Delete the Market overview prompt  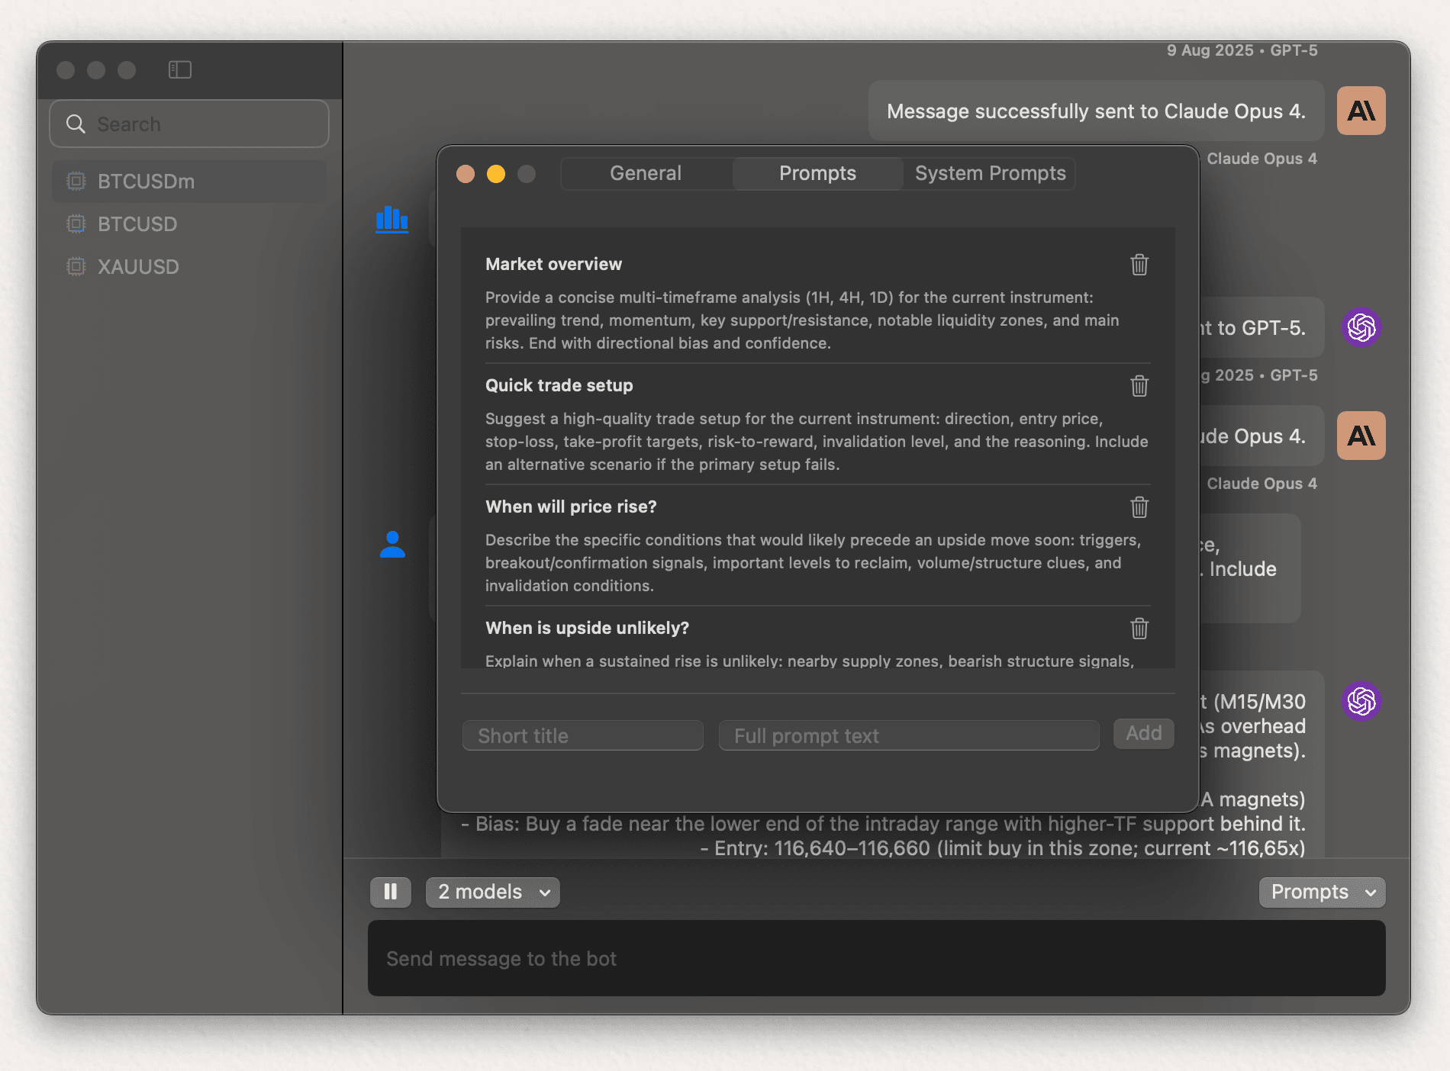(1139, 265)
